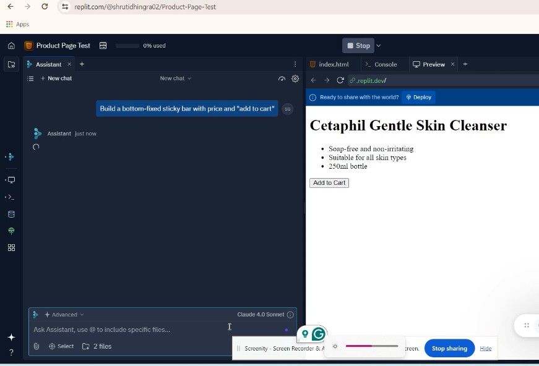Click the Cetaphil Gentle Skin Cleanser heading
Image resolution: width=539 pixels, height=366 pixels.
click(408, 126)
